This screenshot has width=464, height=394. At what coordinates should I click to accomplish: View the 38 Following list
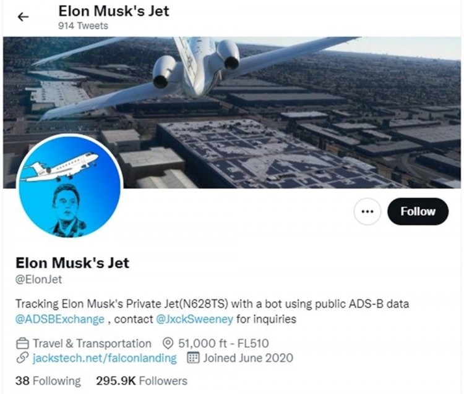48,380
